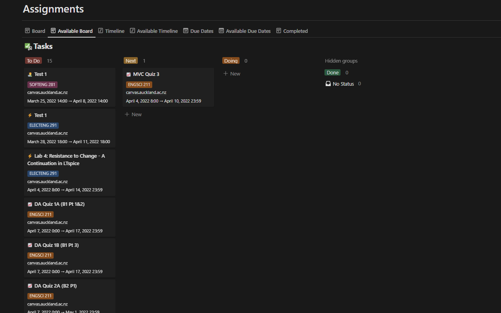Click ENGSCI 211 tag on MVC Quiz 3 card
Screen dimensions: 501x313
(139, 85)
